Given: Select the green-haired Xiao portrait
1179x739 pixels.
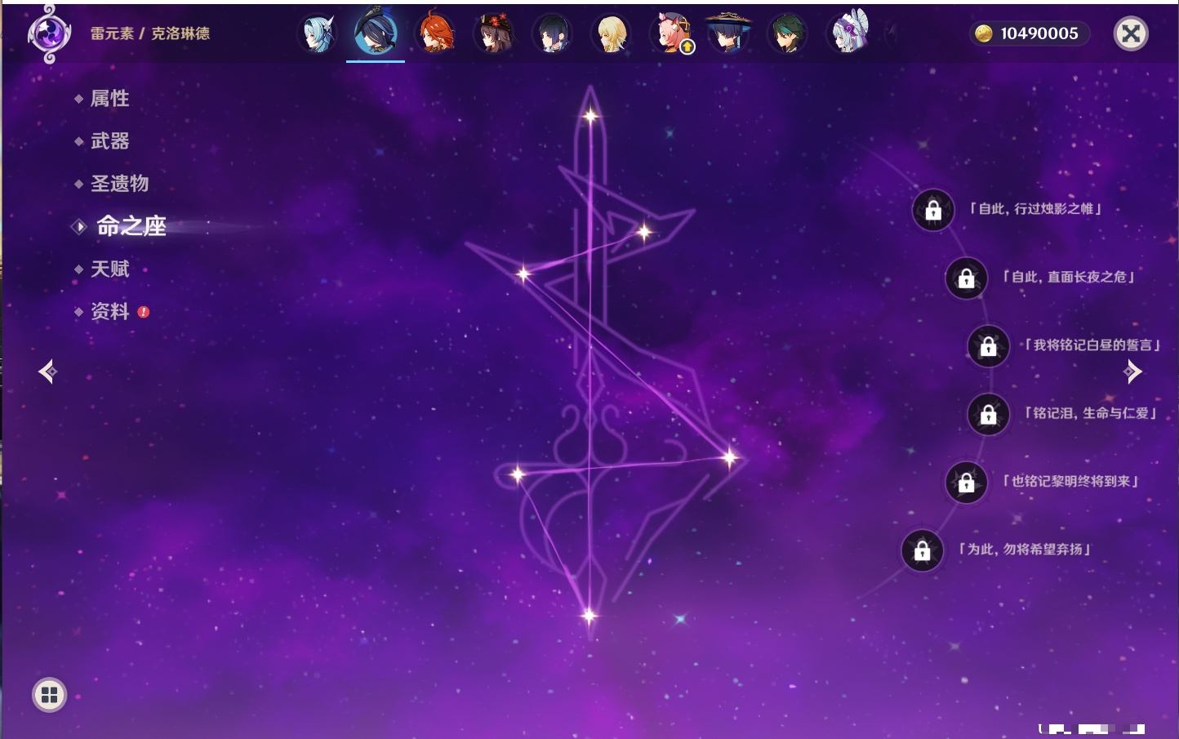Looking at the screenshot, I should 787,34.
